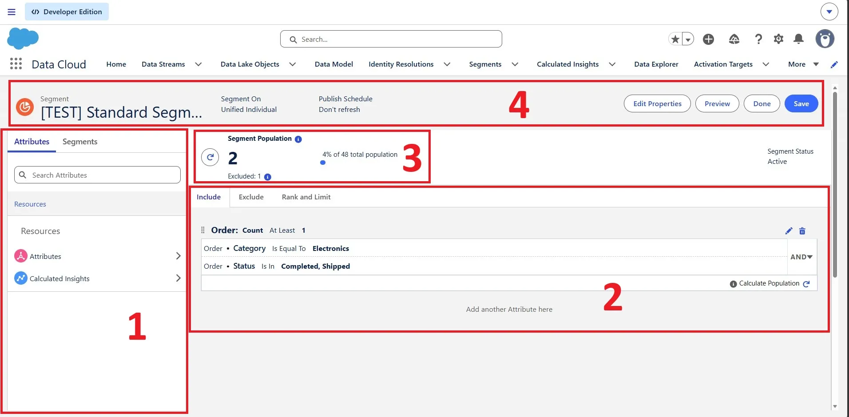Click the pink Attributes resource icon
The width and height of the screenshot is (849, 417).
21,256
